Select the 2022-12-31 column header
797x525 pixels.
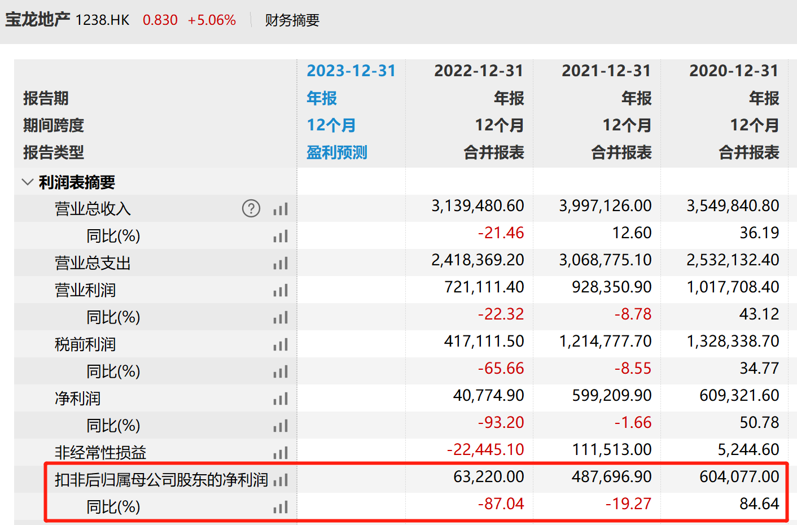479,71
